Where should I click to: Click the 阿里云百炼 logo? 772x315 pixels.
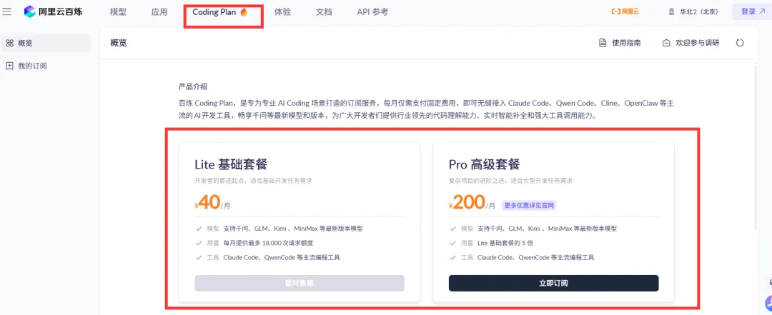(53, 12)
